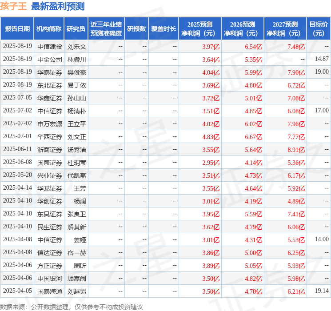Click the 华西证券 2025 forecast 4.83亿
Viewport: 331px width, 311px height.
click(x=211, y=137)
